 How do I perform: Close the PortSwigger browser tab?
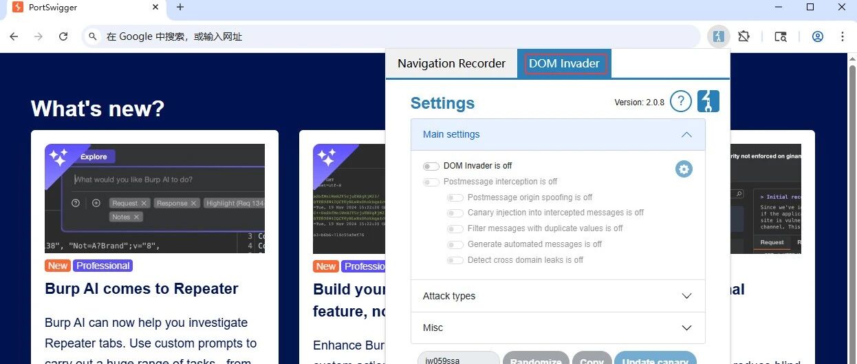pyautogui.click(x=155, y=8)
